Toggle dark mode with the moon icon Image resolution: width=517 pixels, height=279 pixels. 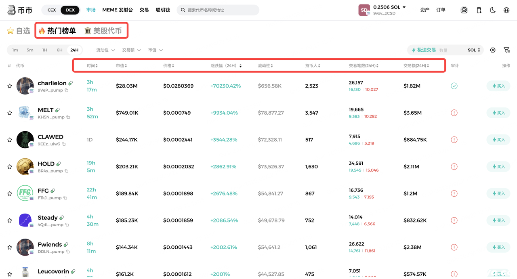click(493, 10)
